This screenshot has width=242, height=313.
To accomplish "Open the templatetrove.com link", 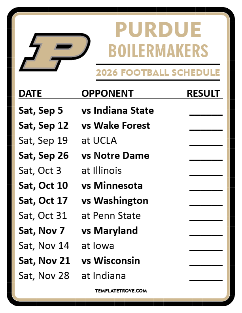I will (x=121, y=290).
